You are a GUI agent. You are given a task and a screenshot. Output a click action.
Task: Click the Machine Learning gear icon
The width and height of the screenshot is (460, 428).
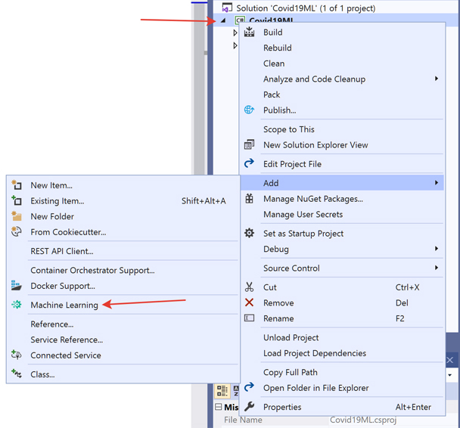(17, 305)
